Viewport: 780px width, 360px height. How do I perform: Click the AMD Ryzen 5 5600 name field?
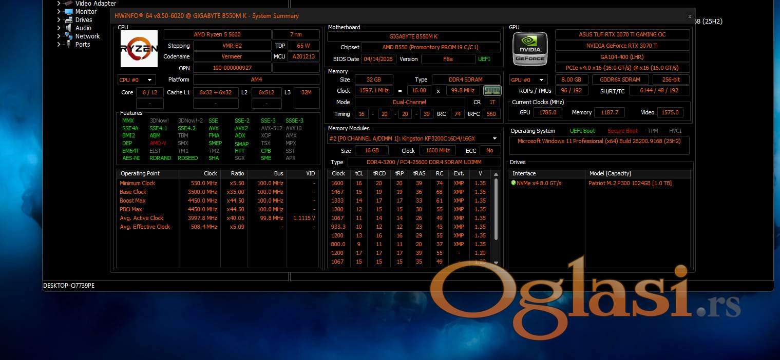tap(217, 34)
